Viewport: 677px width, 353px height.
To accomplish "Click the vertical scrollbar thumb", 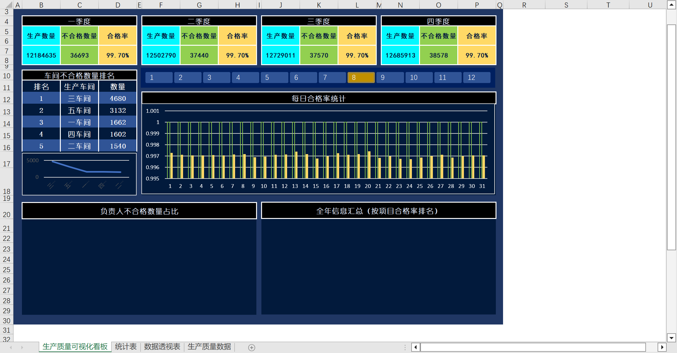I will click(671, 137).
